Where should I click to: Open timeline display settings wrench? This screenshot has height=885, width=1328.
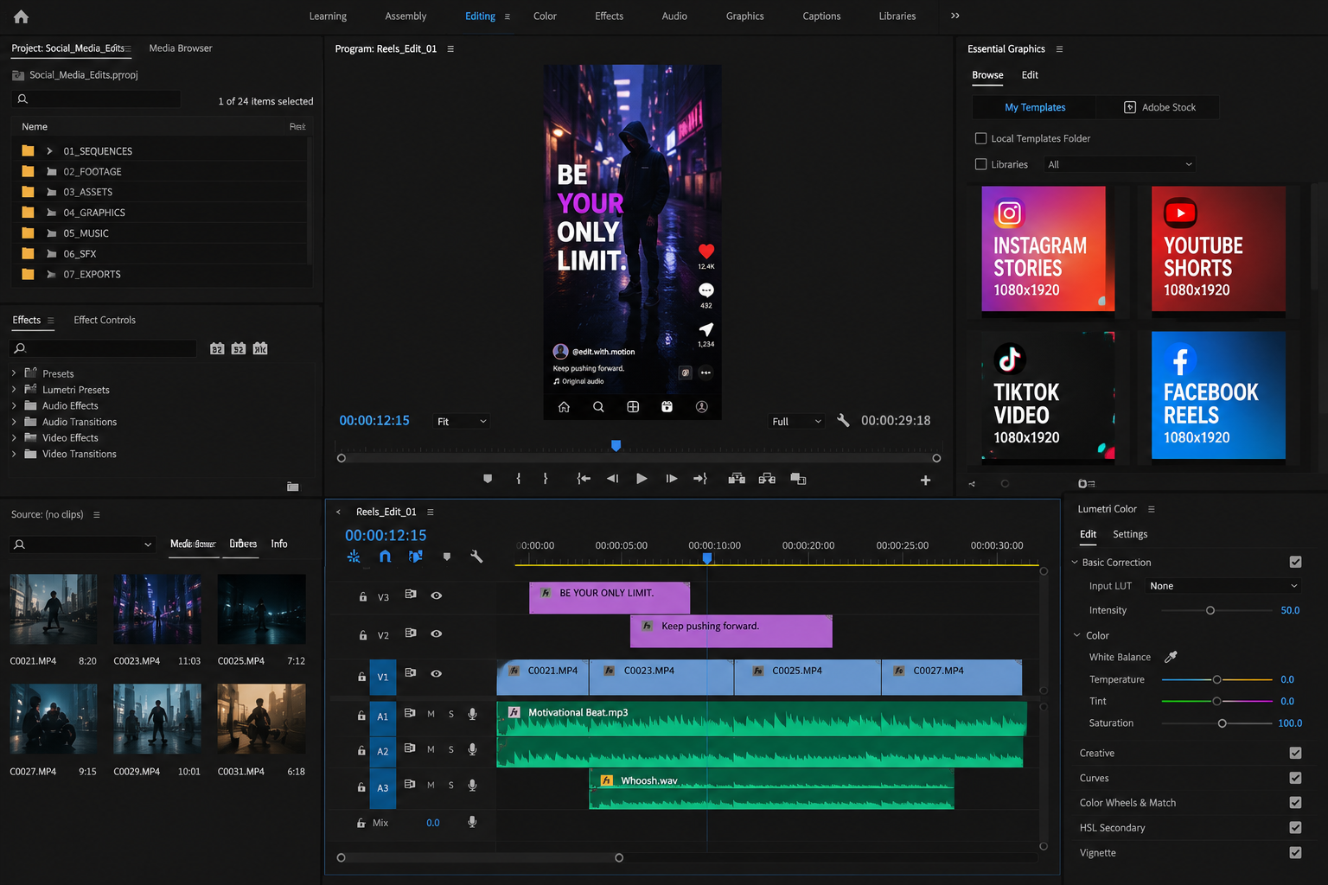click(x=476, y=557)
